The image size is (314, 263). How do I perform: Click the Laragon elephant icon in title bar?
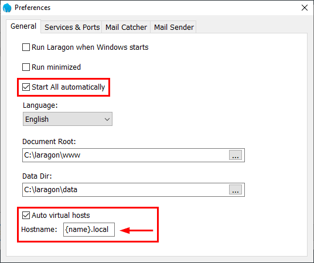pos(7,8)
